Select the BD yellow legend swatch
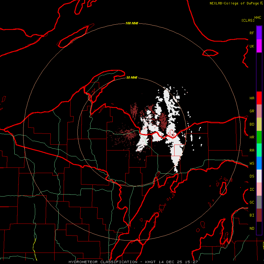 (259, 124)
